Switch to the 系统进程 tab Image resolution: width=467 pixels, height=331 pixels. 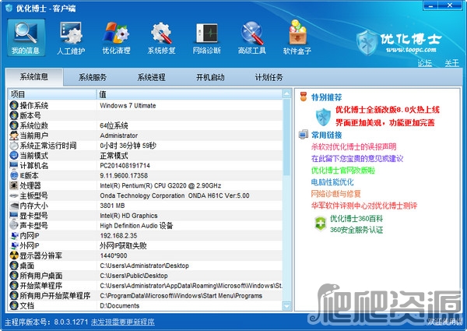pyautogui.click(x=151, y=78)
